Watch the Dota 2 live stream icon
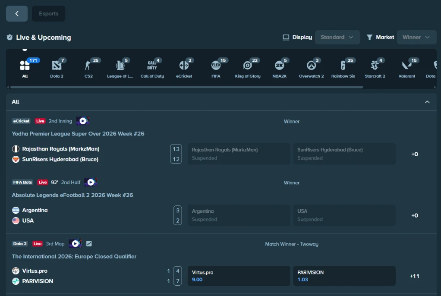Image resolution: width=441 pixels, height=296 pixels. [75, 244]
